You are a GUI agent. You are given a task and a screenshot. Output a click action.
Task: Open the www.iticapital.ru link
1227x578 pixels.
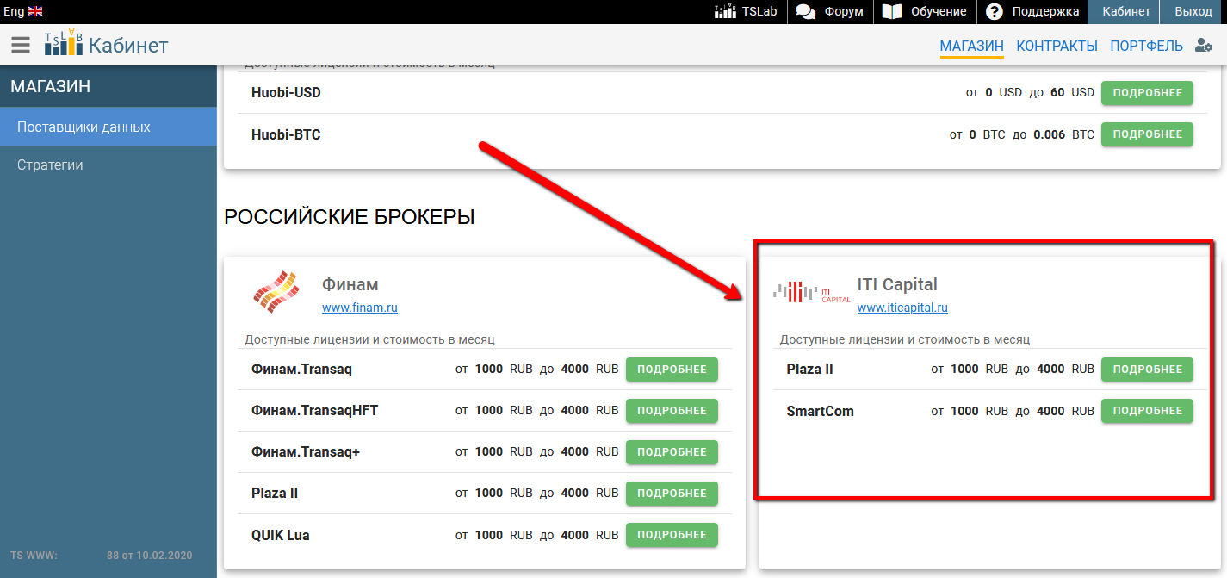click(x=902, y=308)
